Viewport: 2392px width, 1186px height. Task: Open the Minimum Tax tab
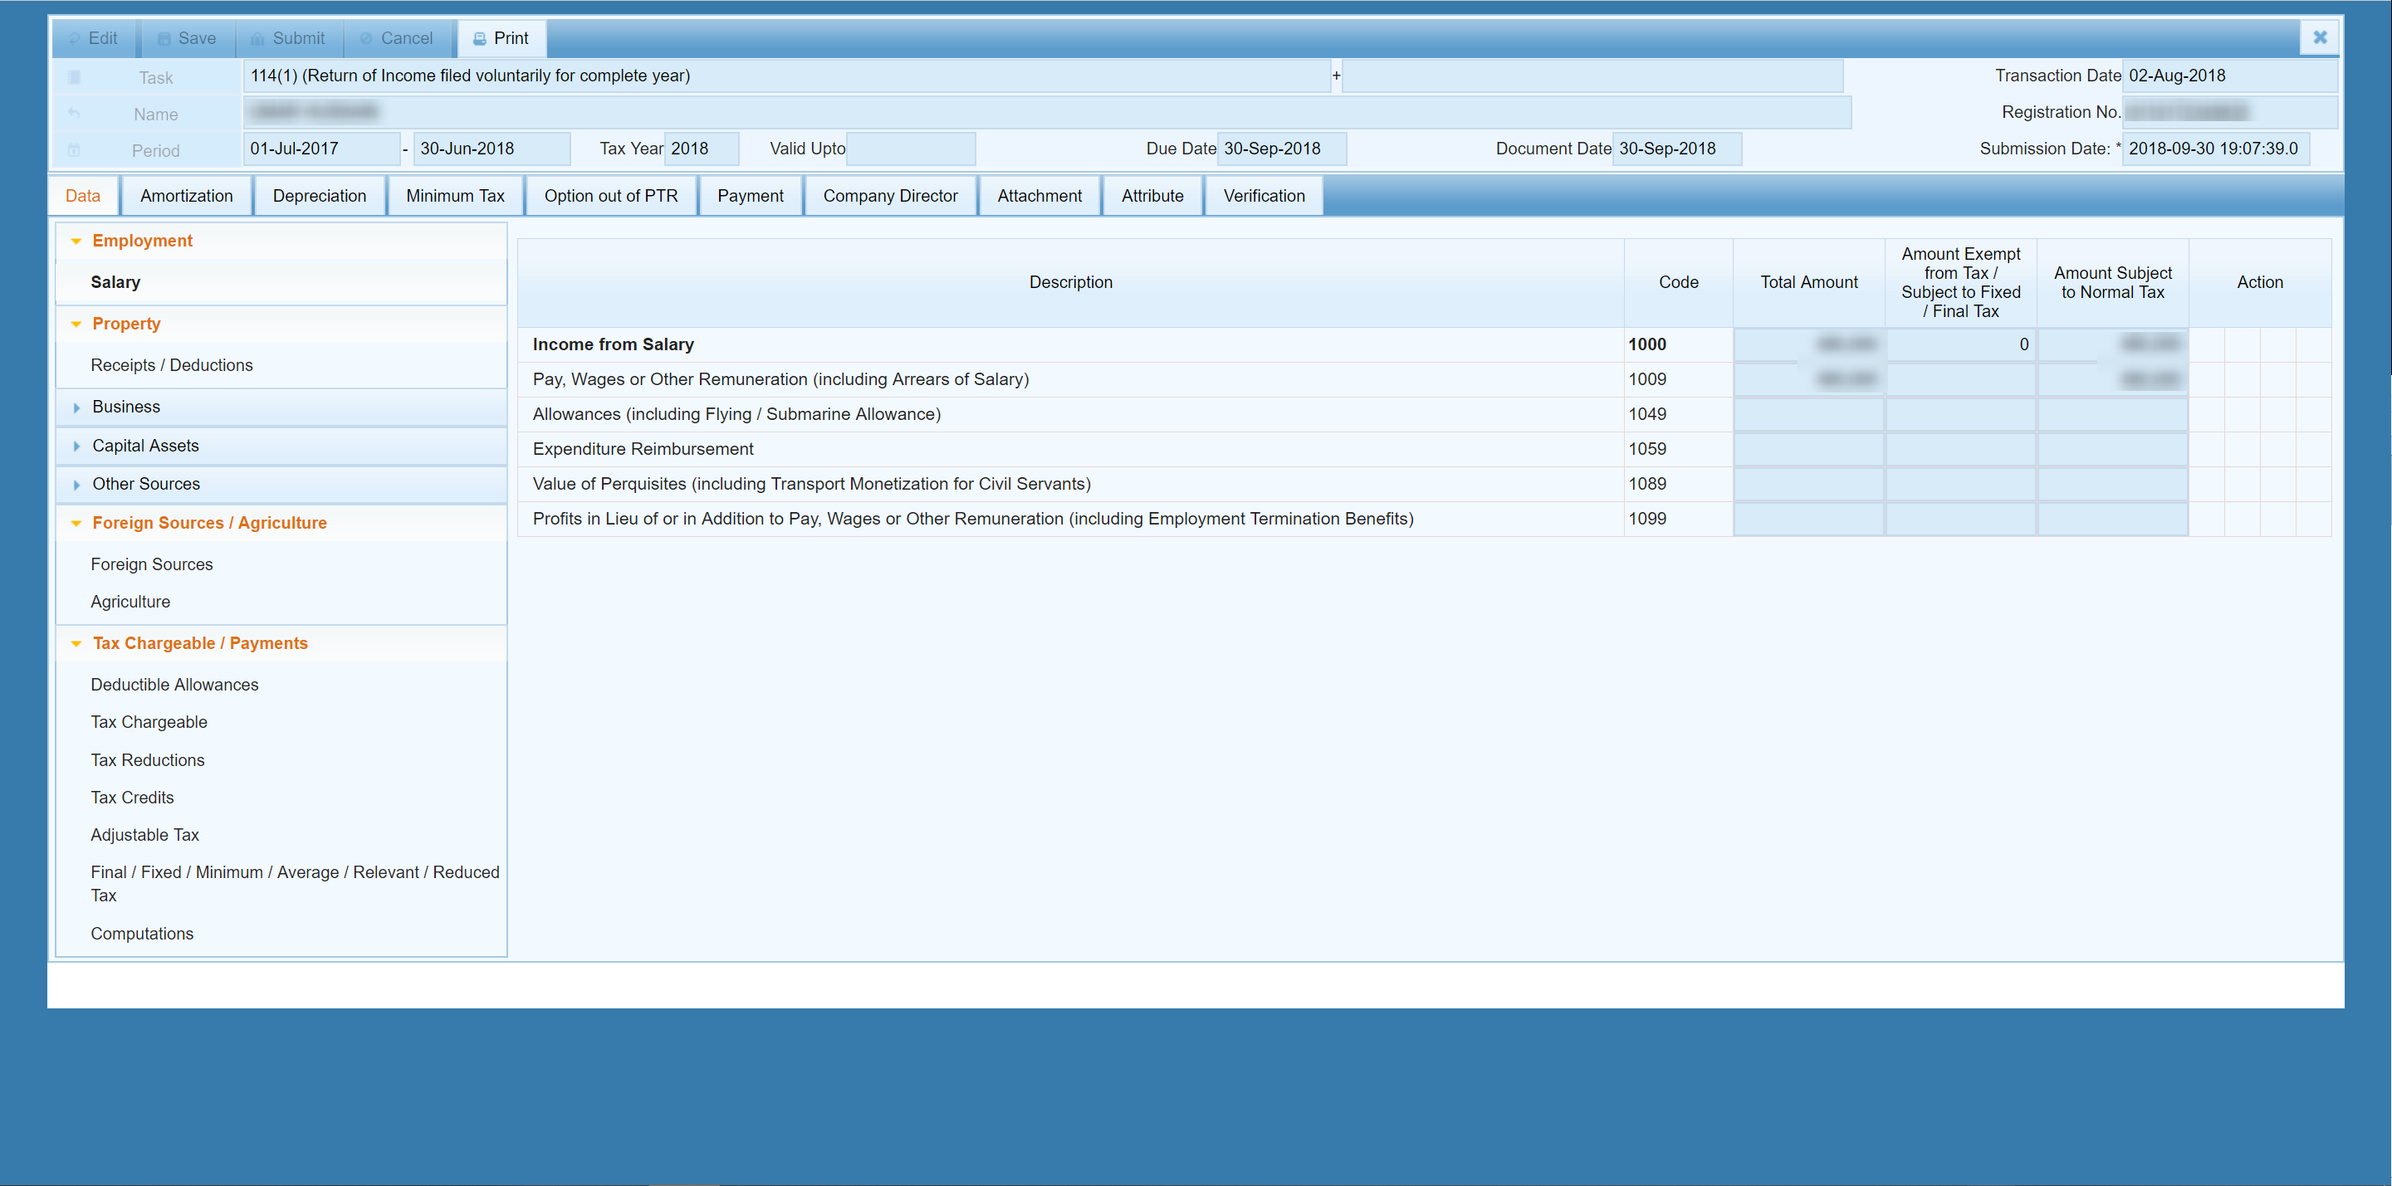(455, 196)
